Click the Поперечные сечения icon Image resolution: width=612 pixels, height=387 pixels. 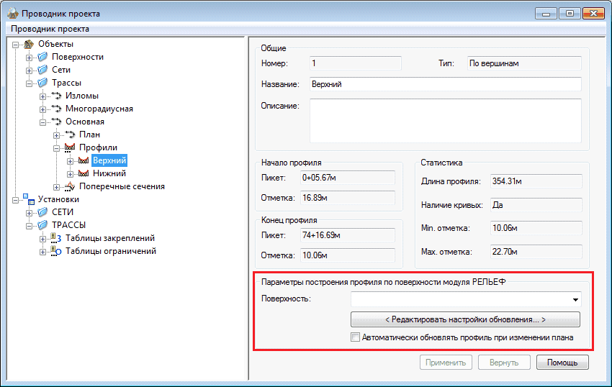point(71,186)
